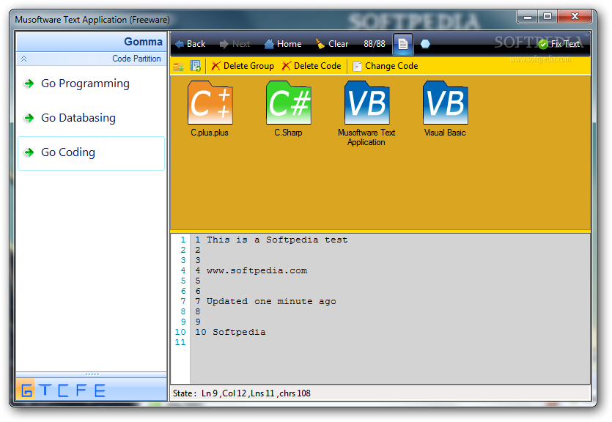Click the line 'This is a Softpedia test'
This screenshot has width=612, height=422.
coord(277,240)
